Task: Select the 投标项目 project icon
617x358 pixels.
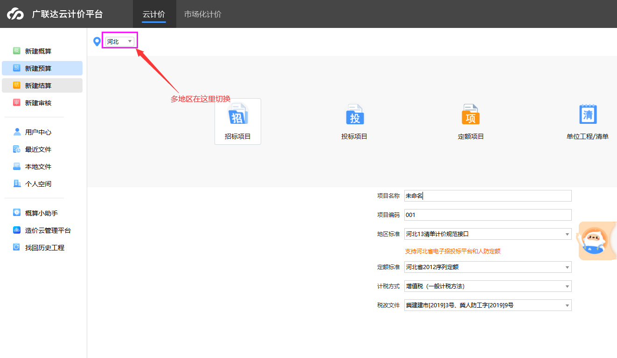Action: pos(354,115)
